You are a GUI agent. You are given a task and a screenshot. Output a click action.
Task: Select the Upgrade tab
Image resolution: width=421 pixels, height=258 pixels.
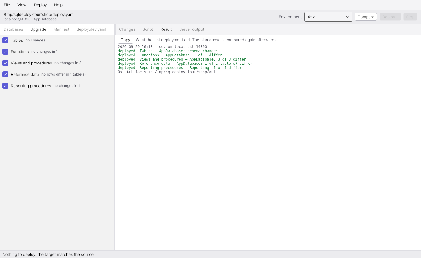point(38,29)
